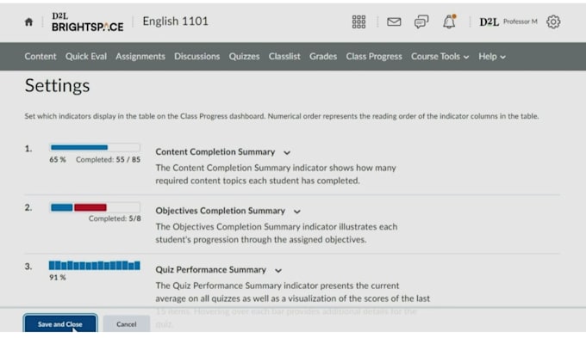Image resolution: width=586 pixels, height=338 pixels.
Task: Open Quizzes in the navbar
Action: tap(244, 57)
